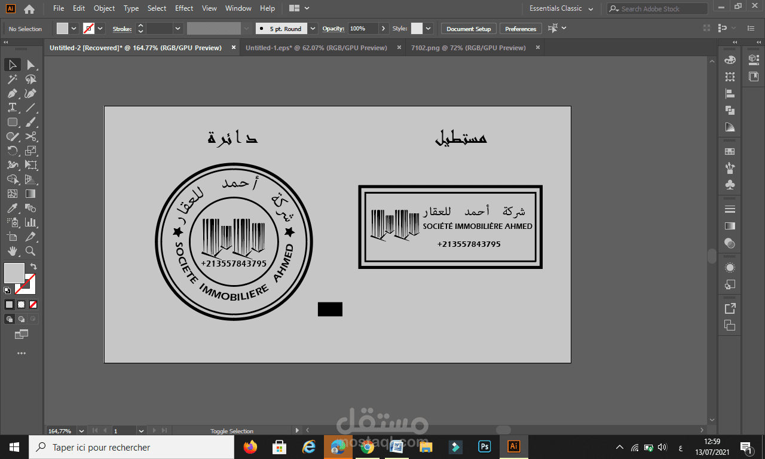Open the Brushes panel icon
The width and height of the screenshot is (765, 459).
click(730, 169)
